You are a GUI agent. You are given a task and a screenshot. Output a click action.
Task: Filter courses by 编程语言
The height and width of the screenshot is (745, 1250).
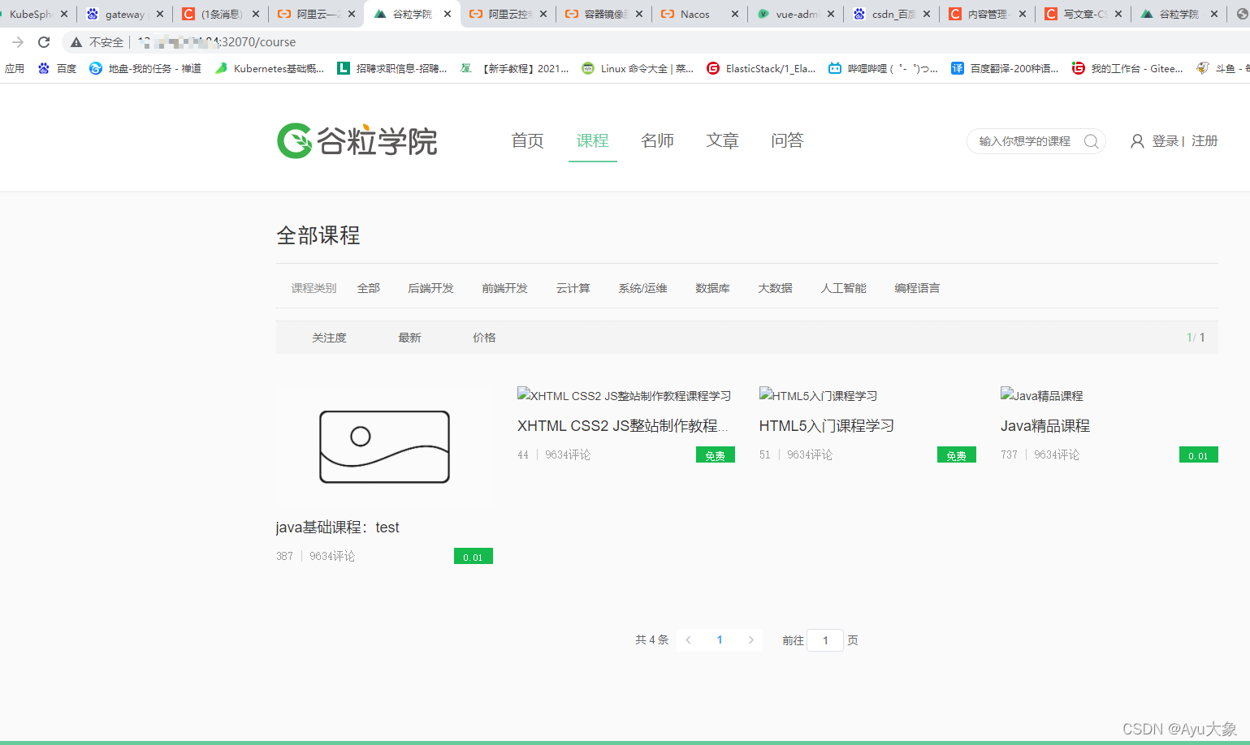[x=917, y=288]
